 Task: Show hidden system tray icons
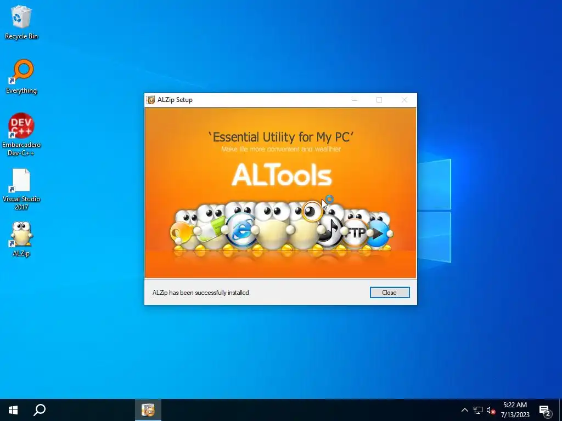point(464,410)
